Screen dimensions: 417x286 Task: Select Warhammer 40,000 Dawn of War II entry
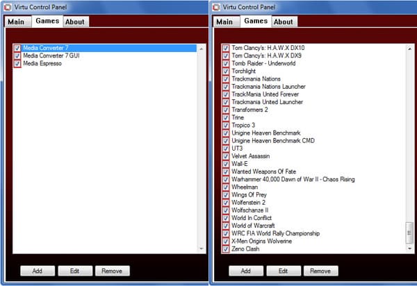pos(293,179)
